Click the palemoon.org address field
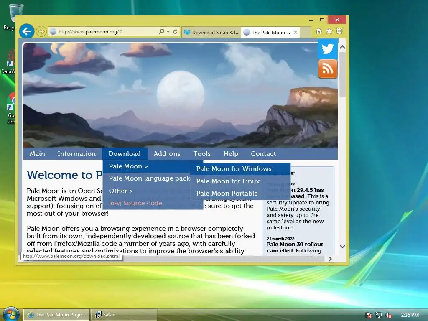 (104, 32)
